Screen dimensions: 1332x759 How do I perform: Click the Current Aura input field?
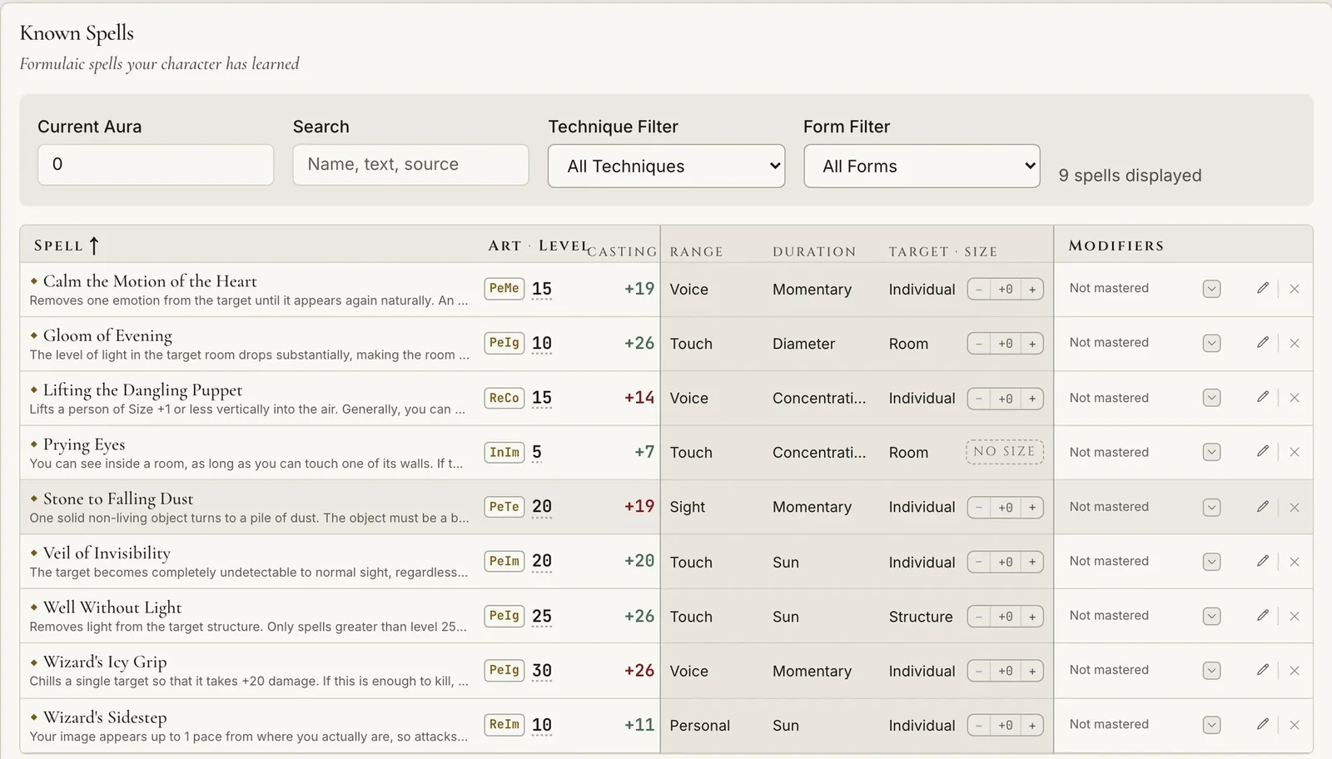click(156, 164)
